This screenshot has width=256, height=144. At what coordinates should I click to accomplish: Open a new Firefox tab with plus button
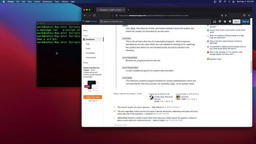pyautogui.click(x=128, y=10)
